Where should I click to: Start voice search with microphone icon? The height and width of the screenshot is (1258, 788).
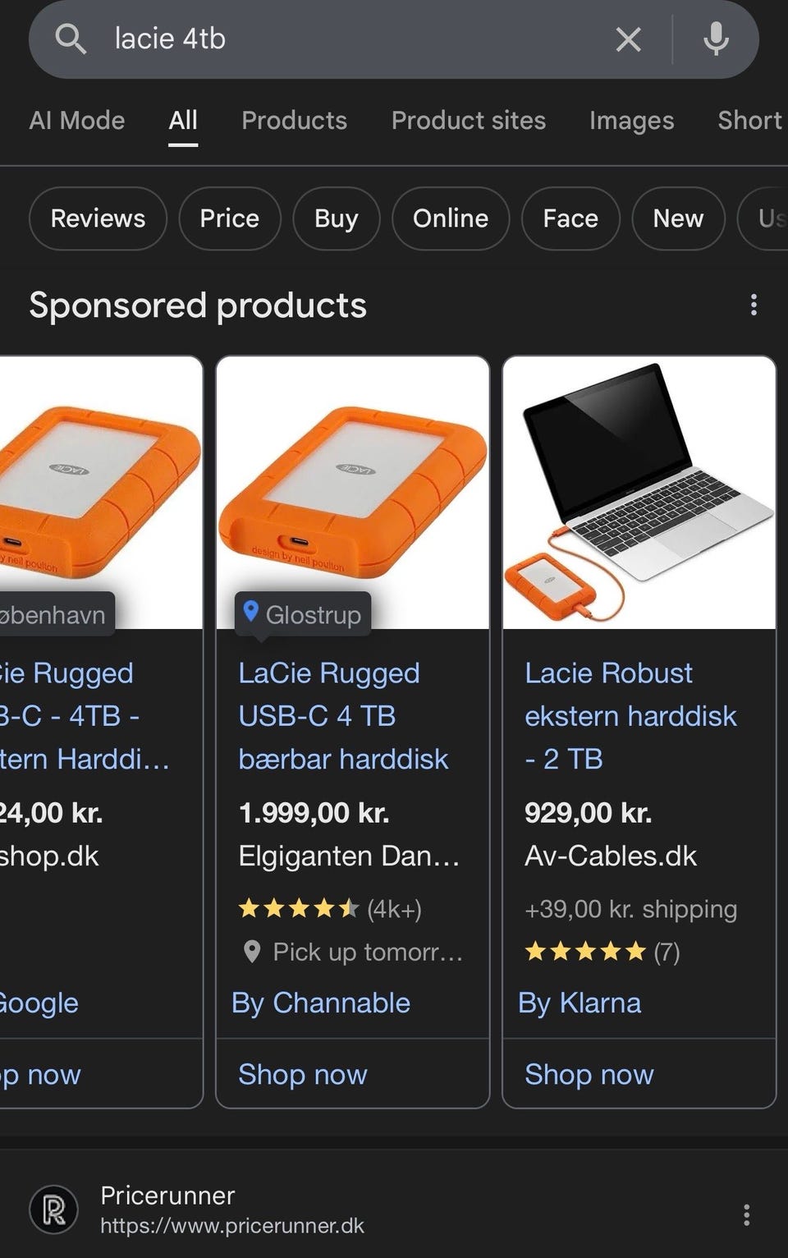pyautogui.click(x=716, y=39)
